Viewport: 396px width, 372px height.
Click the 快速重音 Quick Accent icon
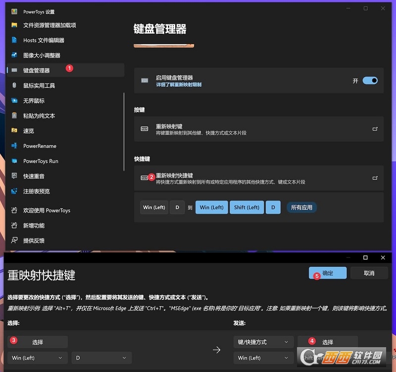pyautogui.click(x=14, y=176)
